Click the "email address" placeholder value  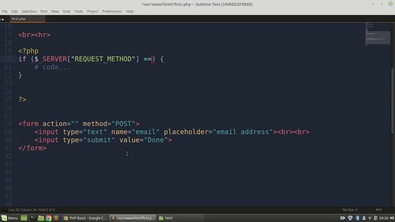click(x=243, y=131)
